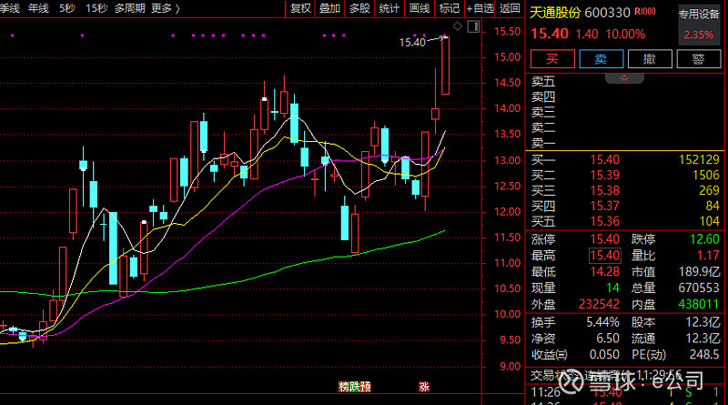Select the 5秒 chart period
The height and width of the screenshot is (405, 728).
coord(67,8)
